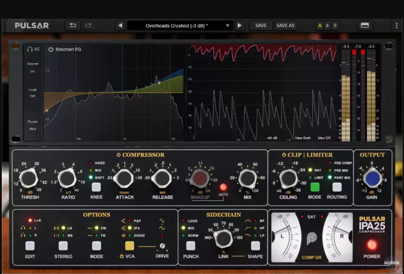The image size is (404, 274).
Task: Click the THRESH knob
Action: pos(29,178)
